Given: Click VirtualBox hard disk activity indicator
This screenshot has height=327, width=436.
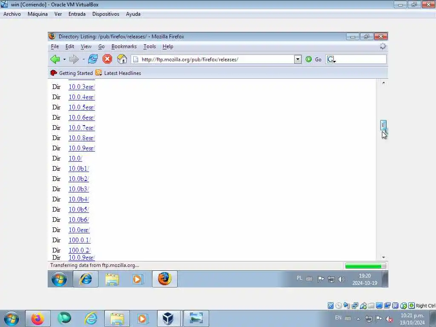Looking at the screenshot, I should pyautogui.click(x=330, y=306).
